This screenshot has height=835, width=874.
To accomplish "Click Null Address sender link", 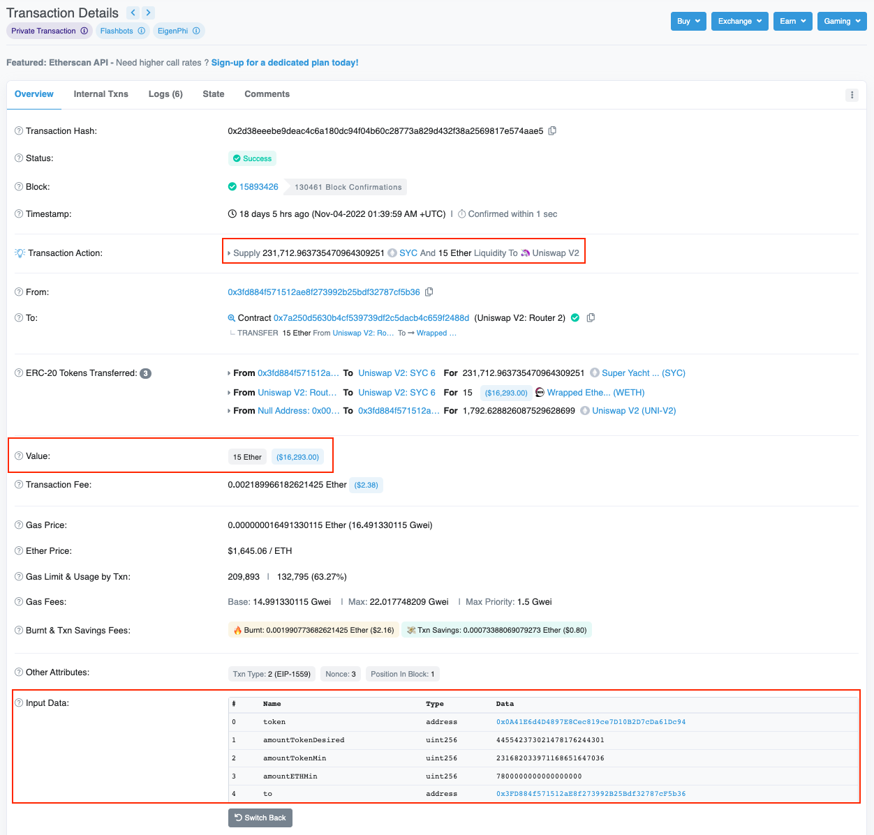I will point(299,411).
